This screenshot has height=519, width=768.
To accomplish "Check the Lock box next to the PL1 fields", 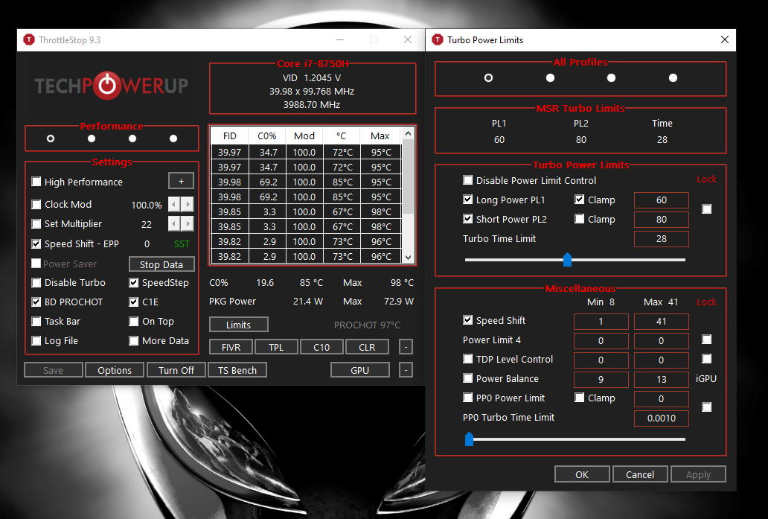I will [x=706, y=209].
